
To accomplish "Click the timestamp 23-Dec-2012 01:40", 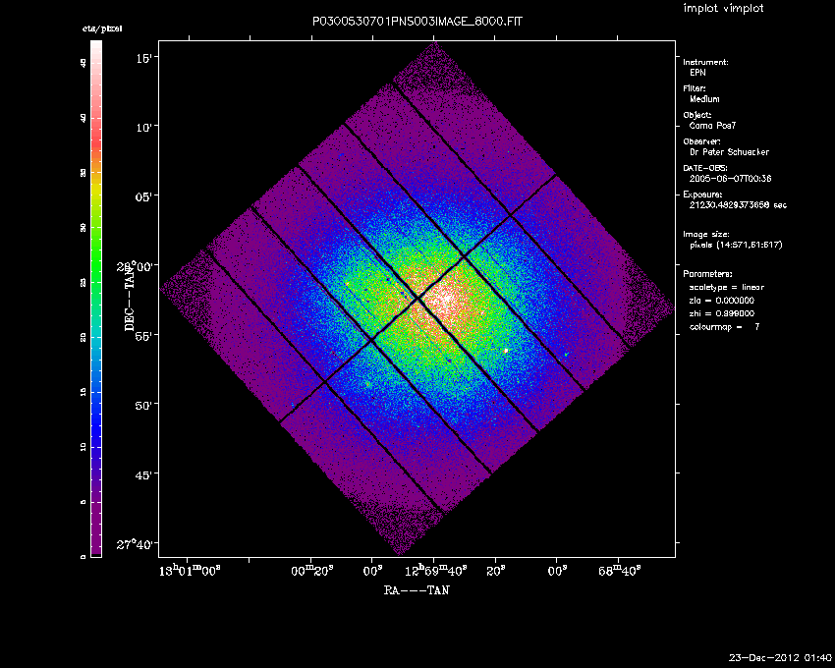I will point(780,658).
